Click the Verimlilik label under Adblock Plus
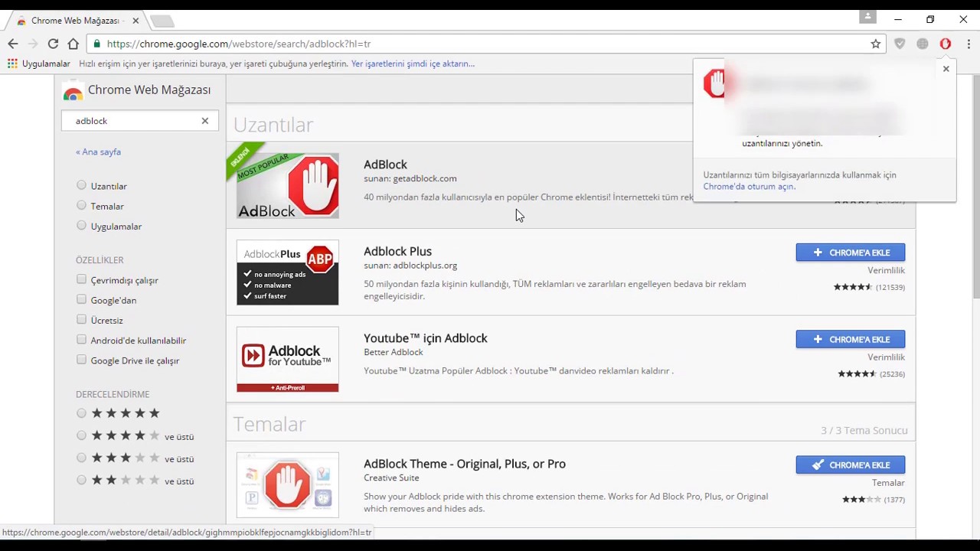This screenshot has height=551, width=980. 886,270
